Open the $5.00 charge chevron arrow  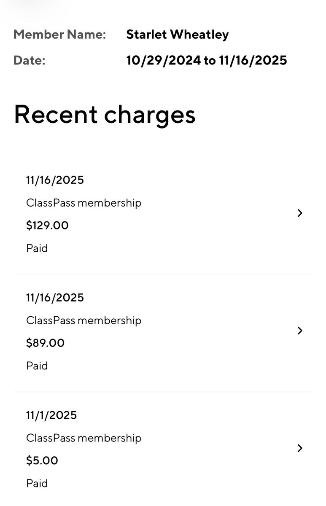click(x=300, y=448)
